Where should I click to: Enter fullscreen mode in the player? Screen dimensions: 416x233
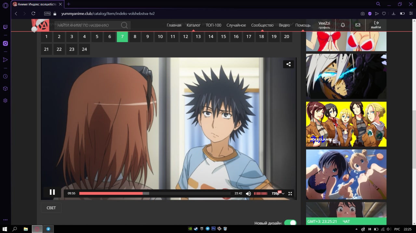click(x=290, y=193)
